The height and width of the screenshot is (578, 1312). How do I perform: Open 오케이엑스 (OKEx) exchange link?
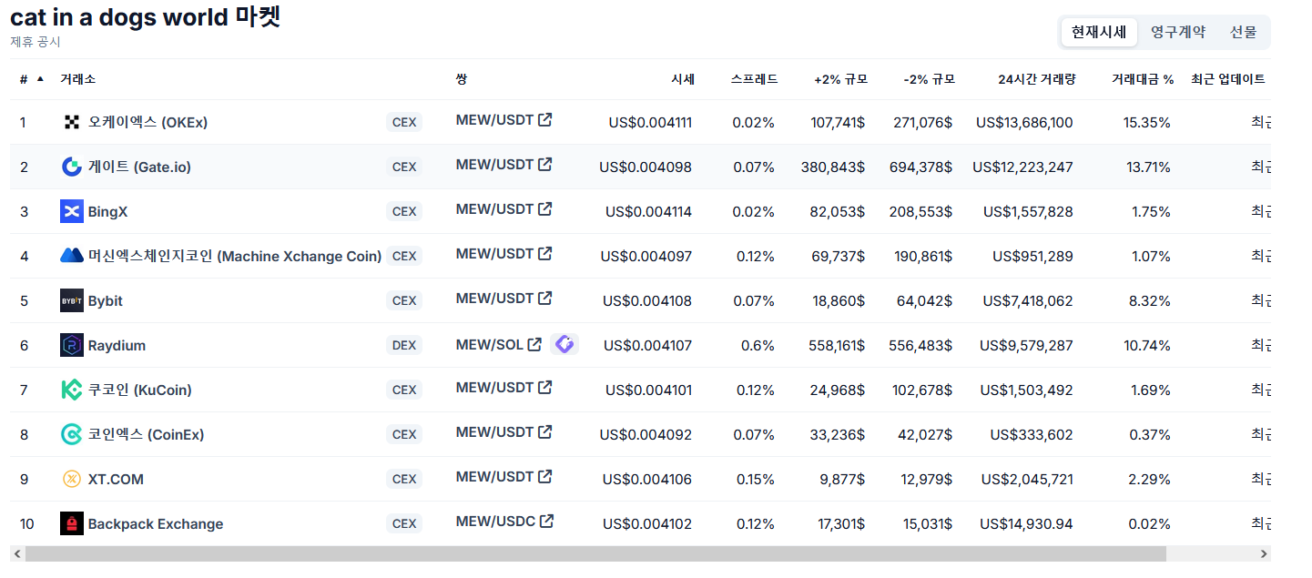tap(147, 122)
